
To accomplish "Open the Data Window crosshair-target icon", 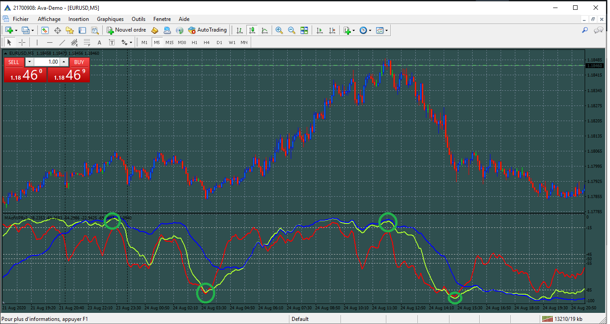I will click(x=57, y=30).
